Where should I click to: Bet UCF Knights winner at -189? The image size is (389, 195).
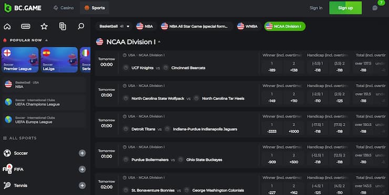tap(272, 67)
